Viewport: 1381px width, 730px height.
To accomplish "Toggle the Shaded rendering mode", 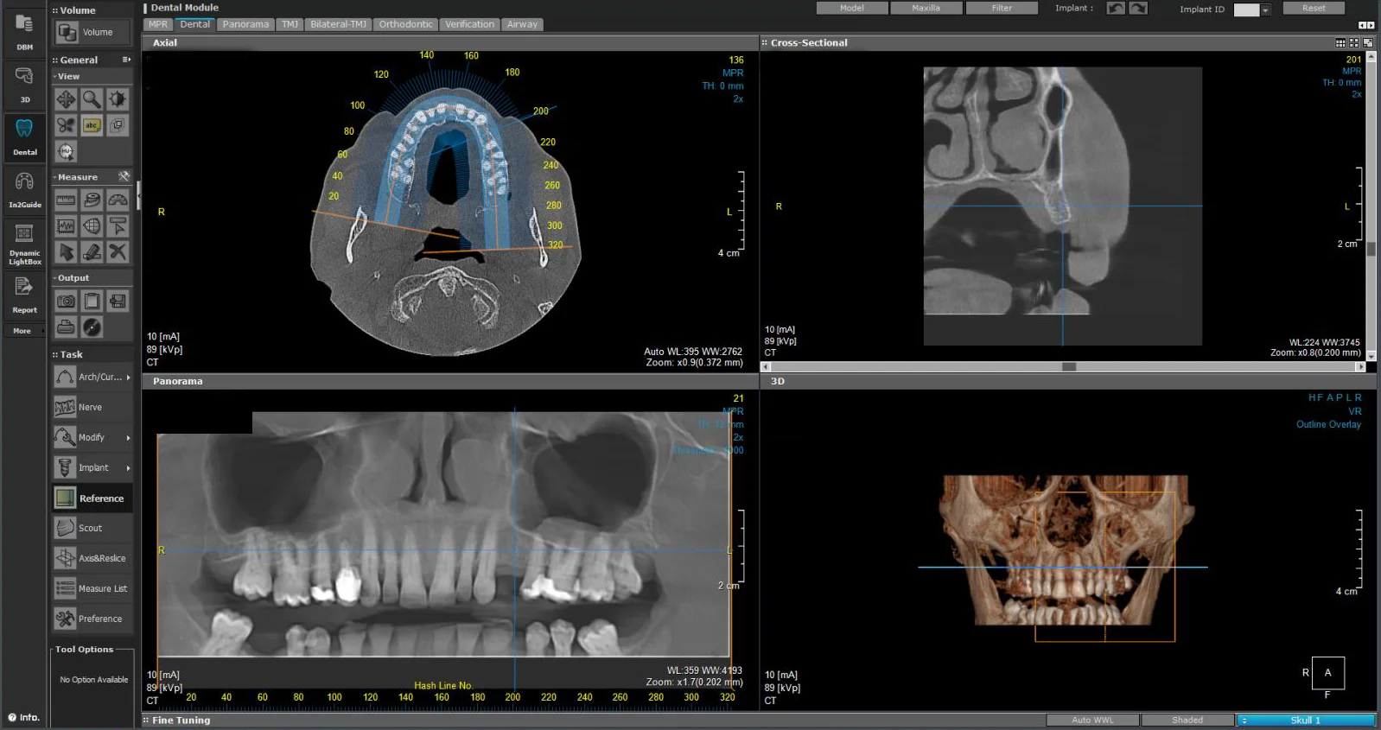I will (x=1187, y=720).
